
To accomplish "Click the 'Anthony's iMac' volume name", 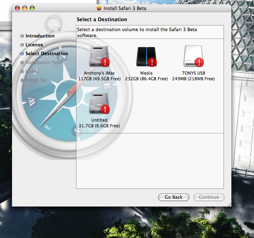I will [x=99, y=73].
